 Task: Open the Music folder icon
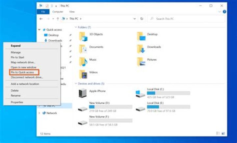[84, 61]
